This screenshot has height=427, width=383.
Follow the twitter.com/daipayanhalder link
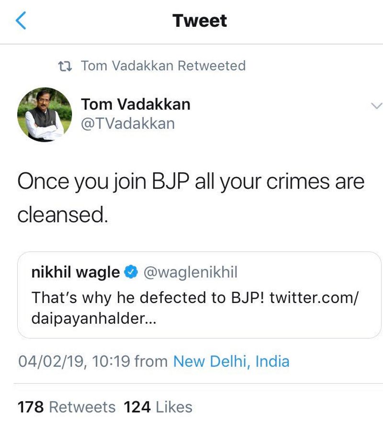pos(314,297)
